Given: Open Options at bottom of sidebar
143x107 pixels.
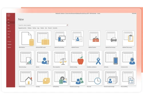Looking at the screenshot, I should (9, 47).
